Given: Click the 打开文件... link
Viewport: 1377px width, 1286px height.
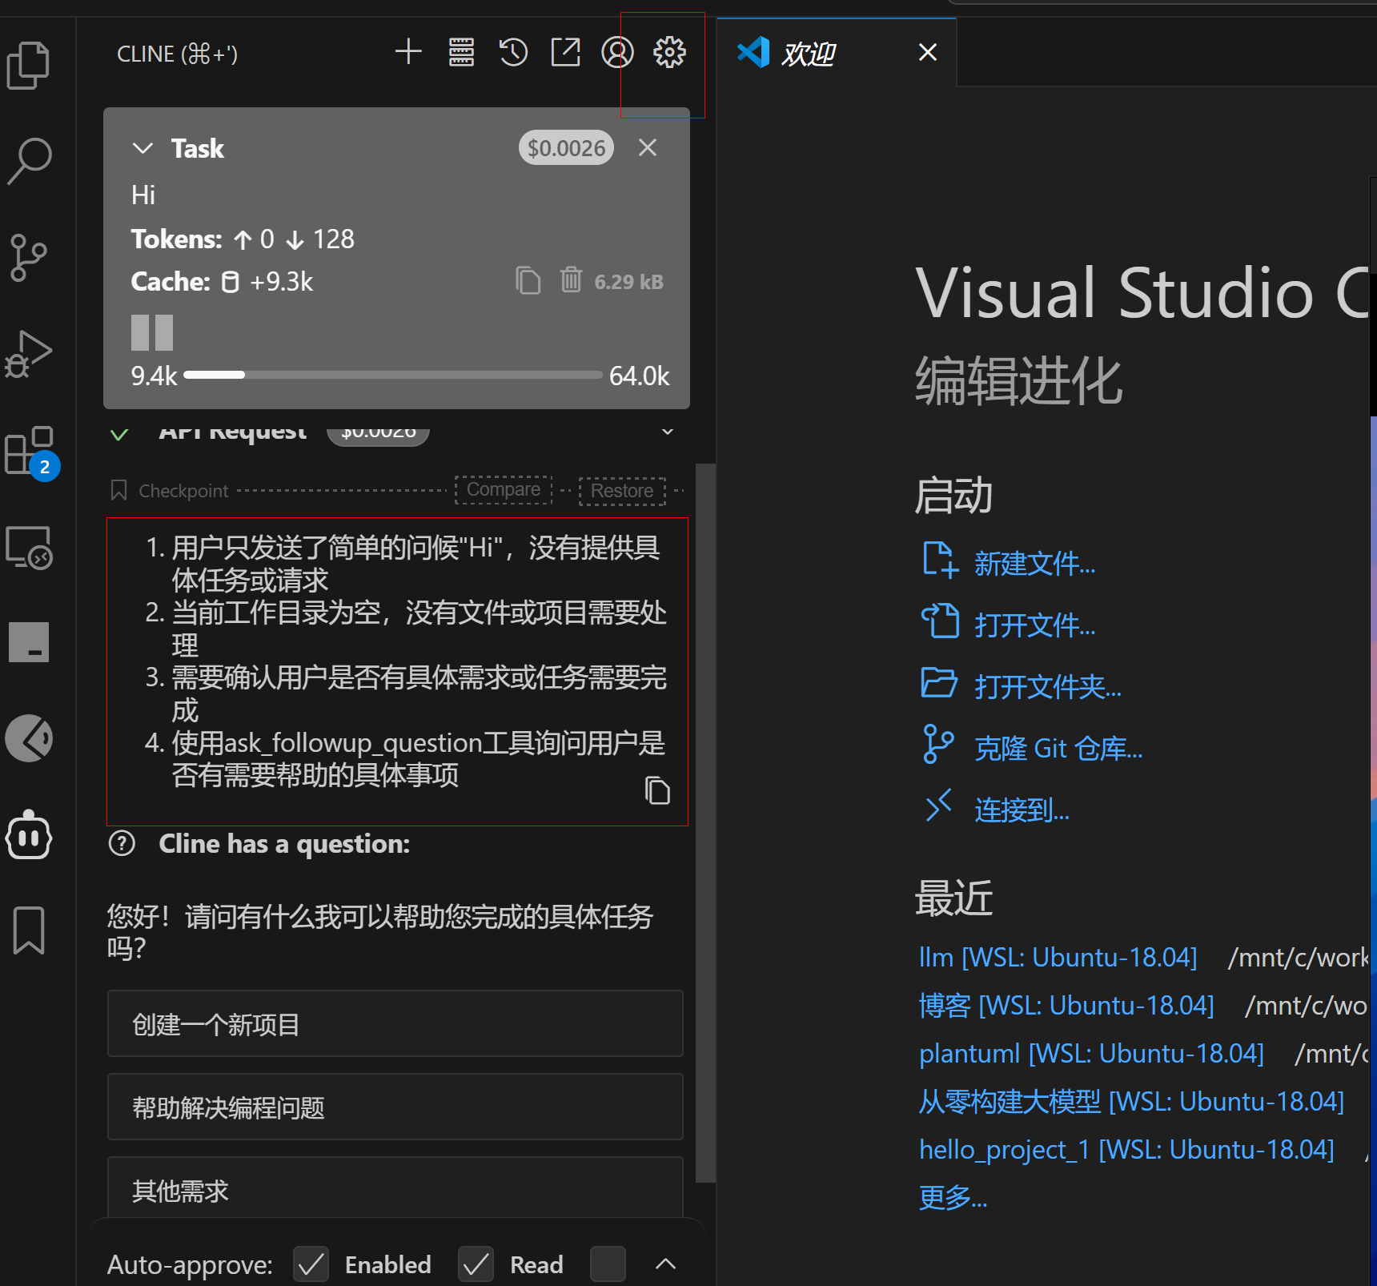Looking at the screenshot, I should click(1034, 625).
